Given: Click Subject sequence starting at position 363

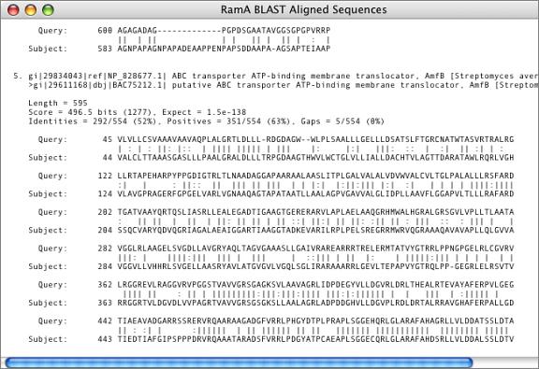Looking at the screenshot, I should coord(315,303).
